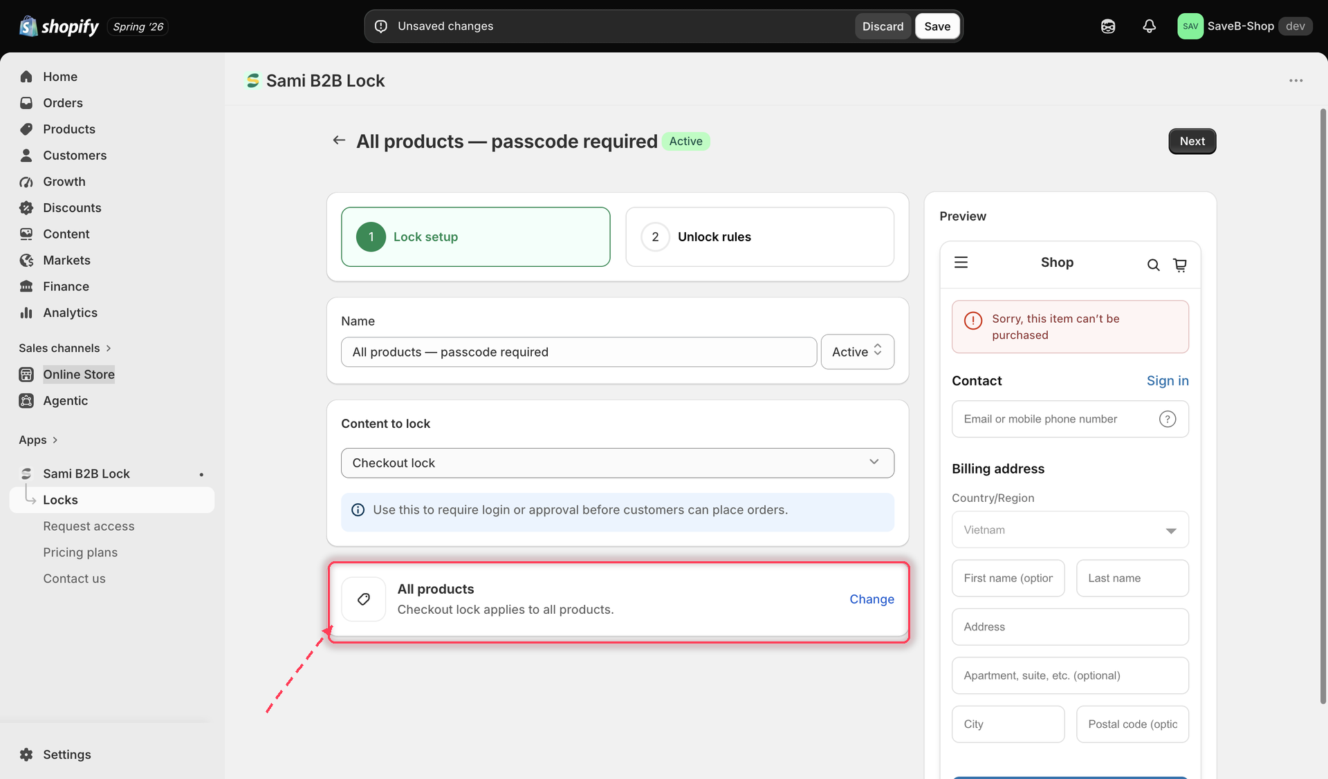Click the SAV store avatar
This screenshot has width=1328, height=779.
coord(1190,26)
